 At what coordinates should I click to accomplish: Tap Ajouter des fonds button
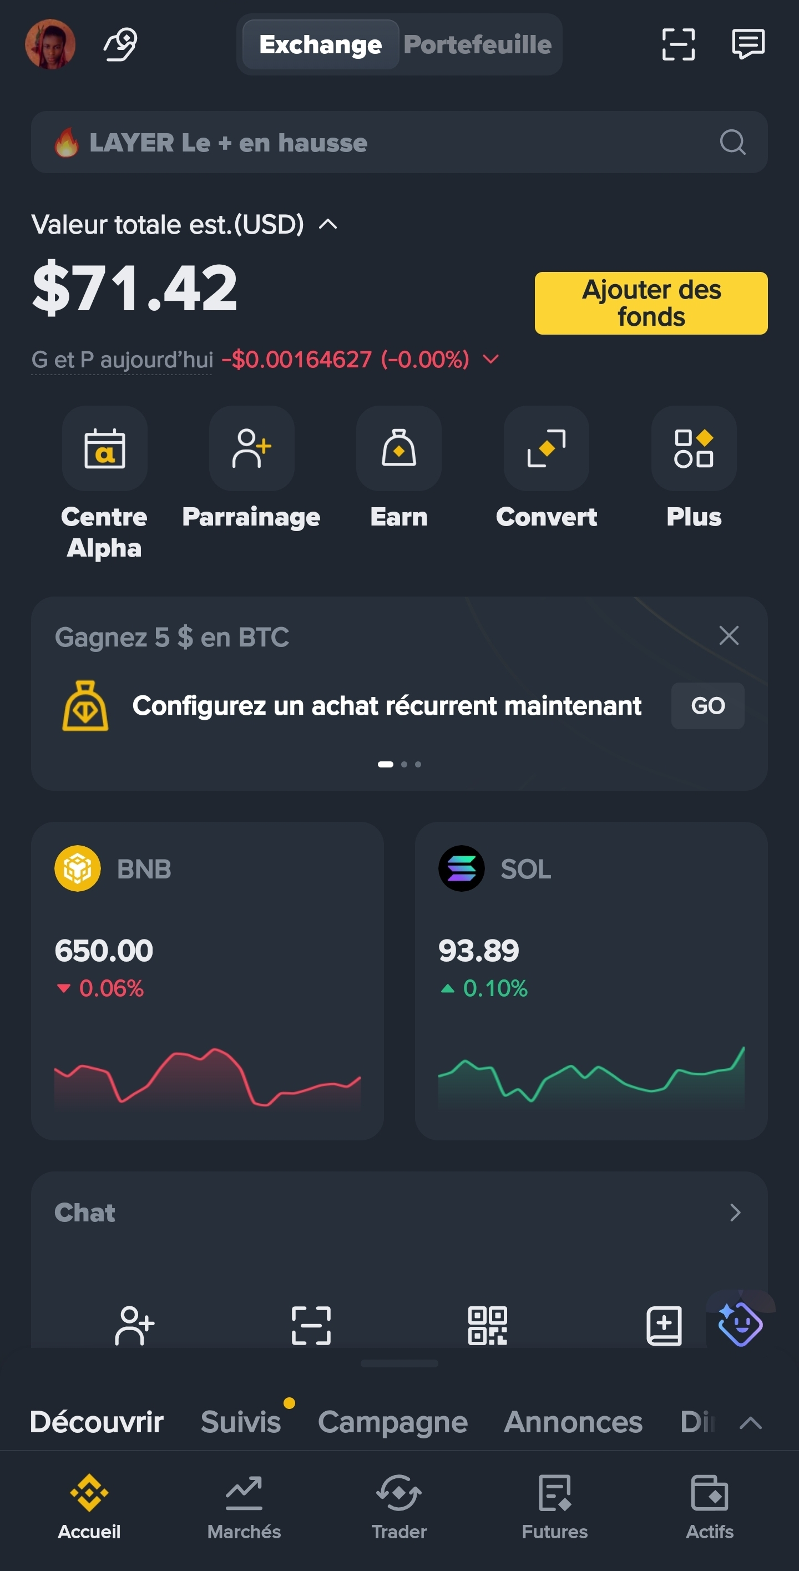pyautogui.click(x=651, y=303)
